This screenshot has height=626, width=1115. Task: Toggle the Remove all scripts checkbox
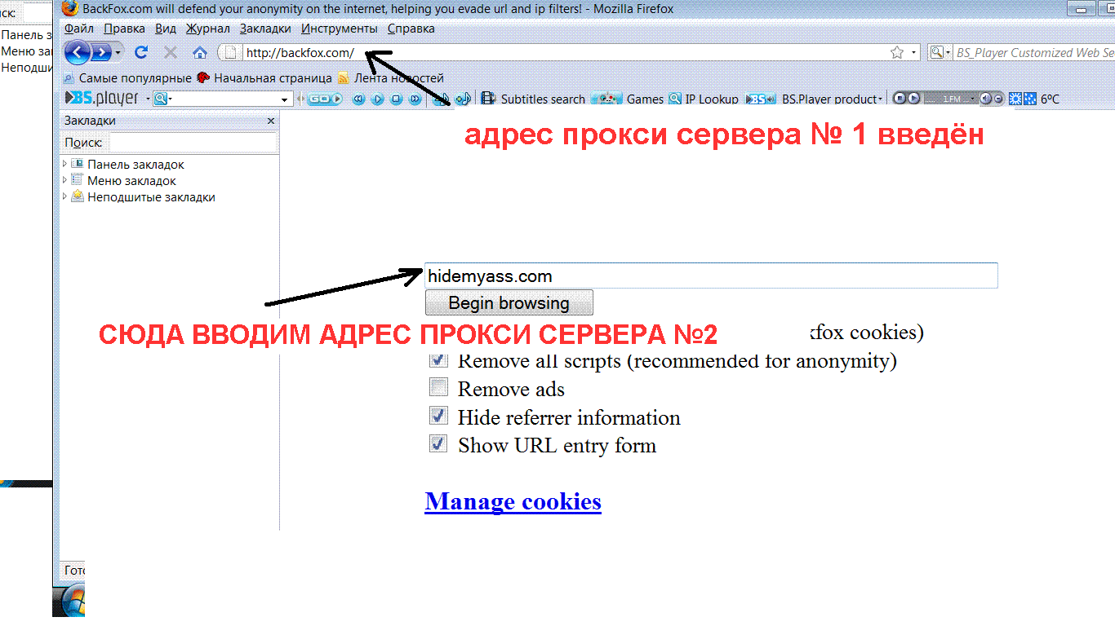coord(439,359)
